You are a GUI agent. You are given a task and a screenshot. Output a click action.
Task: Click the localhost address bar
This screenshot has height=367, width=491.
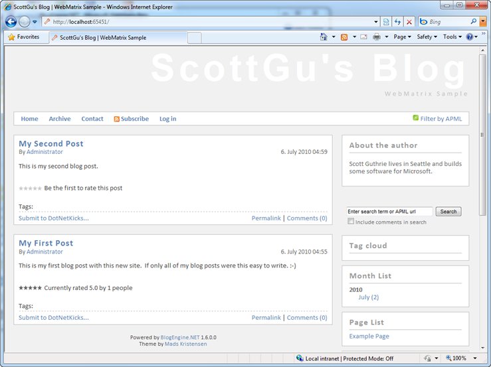pos(208,22)
